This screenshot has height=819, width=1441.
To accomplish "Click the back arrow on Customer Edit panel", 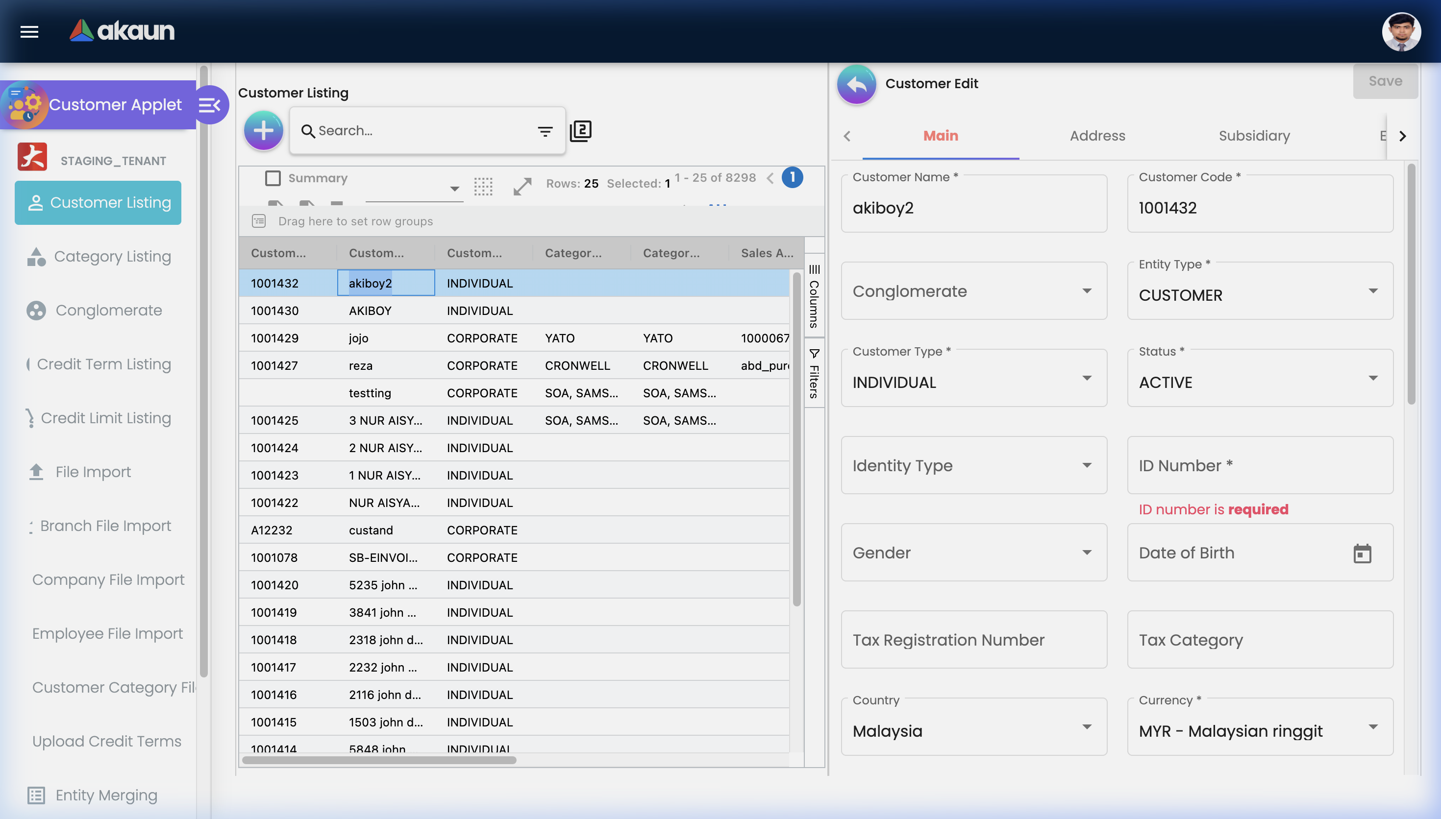I will (856, 84).
